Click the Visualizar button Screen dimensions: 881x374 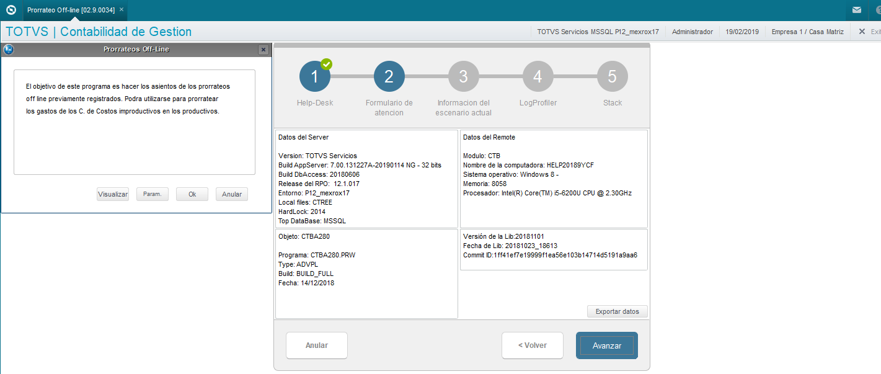click(x=113, y=194)
